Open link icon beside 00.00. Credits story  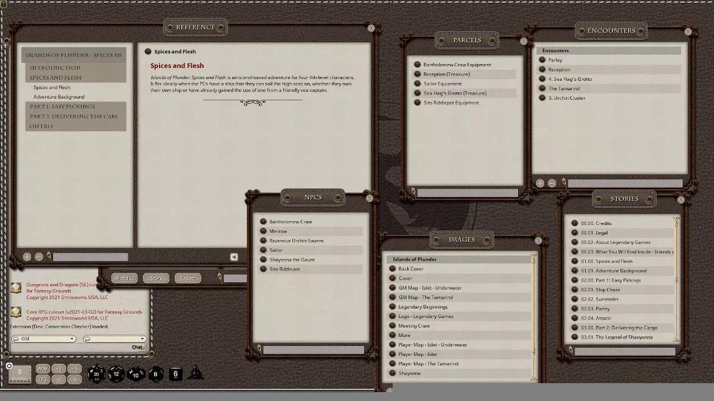(x=575, y=223)
